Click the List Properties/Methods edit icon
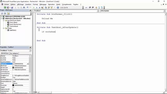The image size is (167, 94). (x=86, y=8)
